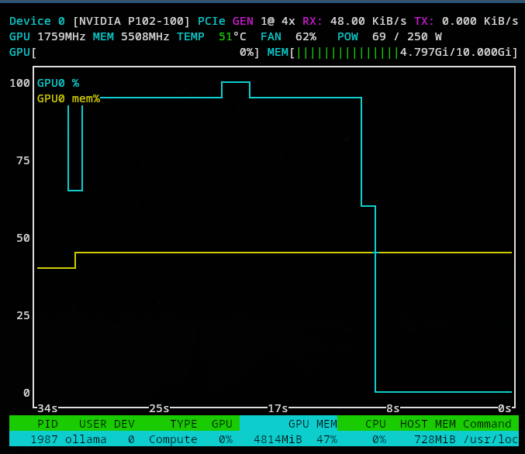
Task: Click the GPU 1759MHz clock readout
Action: tap(47, 36)
